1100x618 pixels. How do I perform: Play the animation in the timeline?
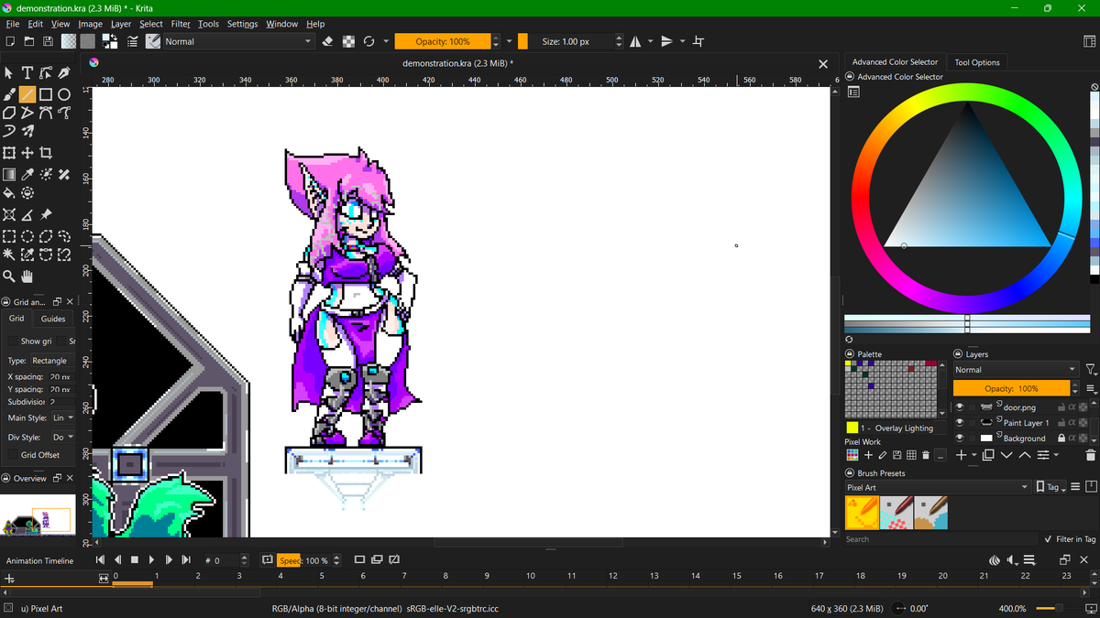click(x=151, y=559)
